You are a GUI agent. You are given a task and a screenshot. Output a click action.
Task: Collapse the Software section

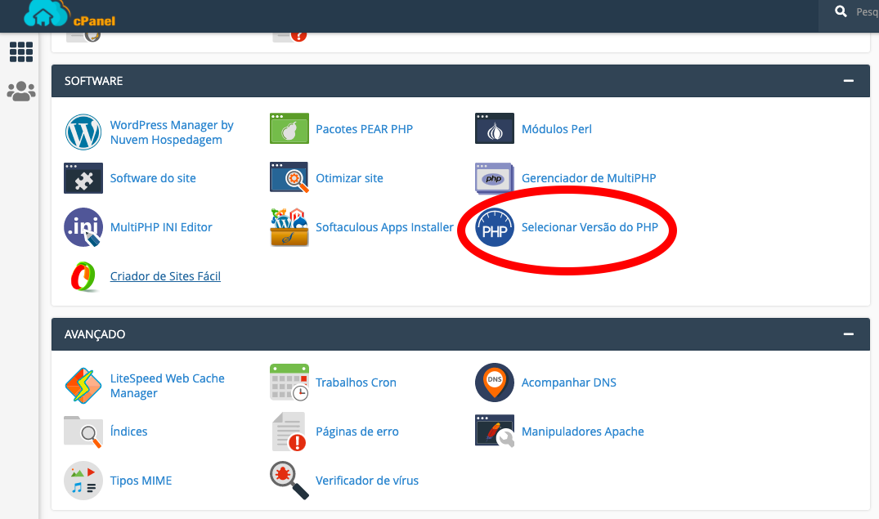(849, 82)
